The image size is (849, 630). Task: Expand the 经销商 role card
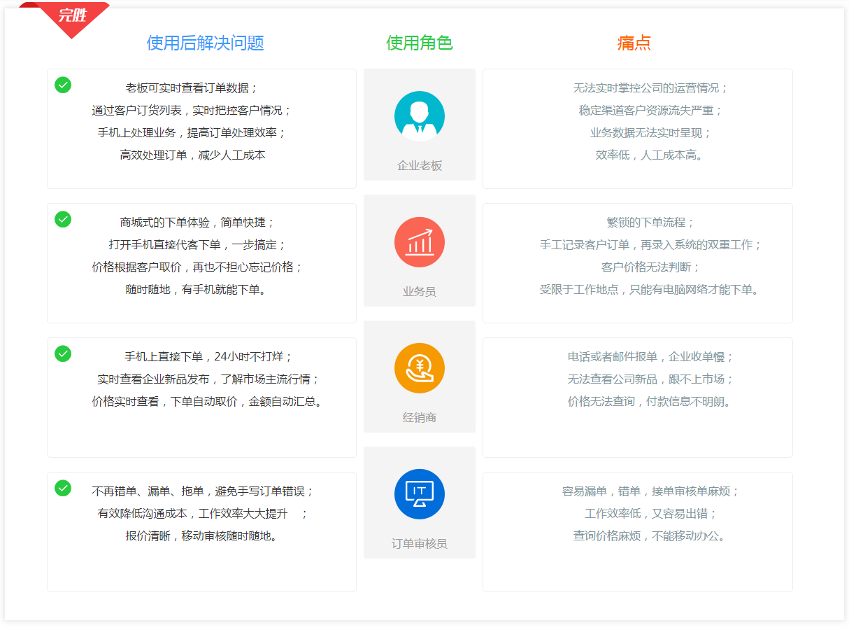tap(419, 377)
